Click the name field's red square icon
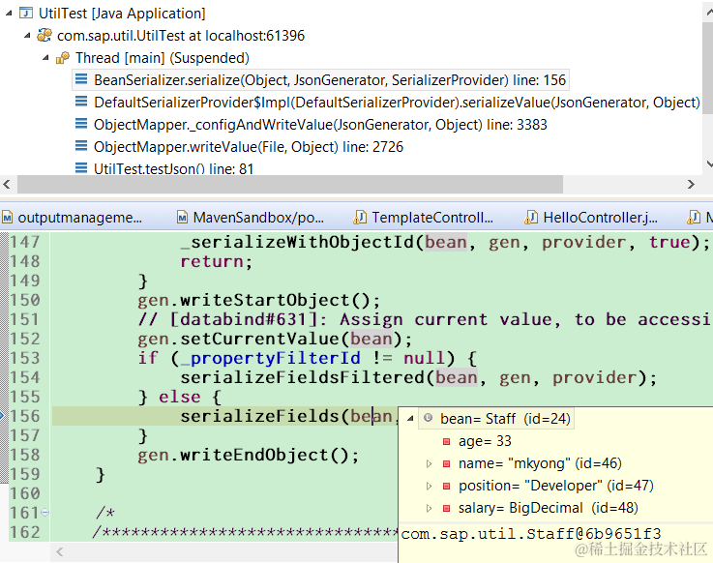The width and height of the screenshot is (713, 563). click(x=447, y=463)
